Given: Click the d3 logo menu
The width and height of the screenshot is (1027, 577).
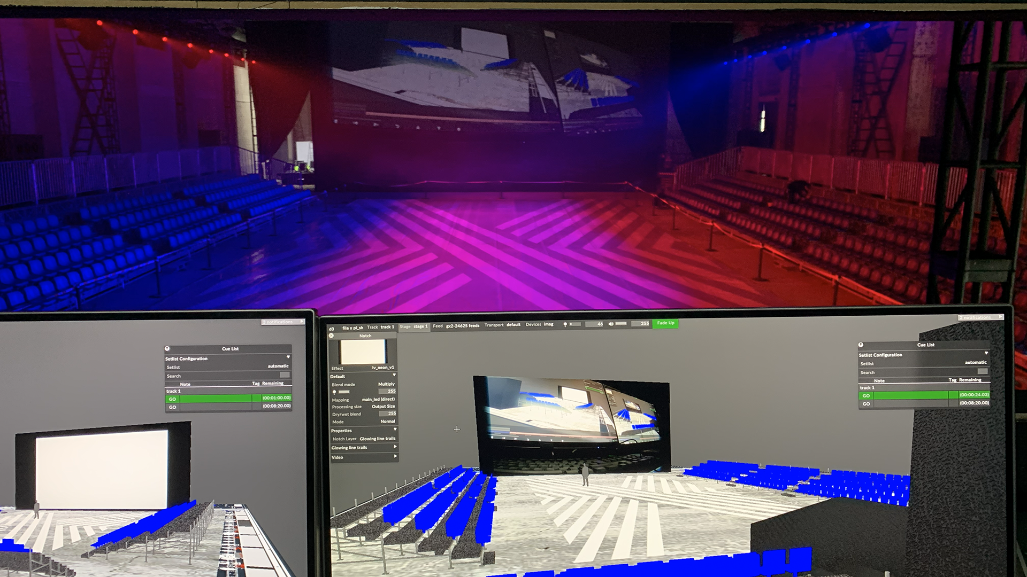Looking at the screenshot, I should tap(332, 329).
